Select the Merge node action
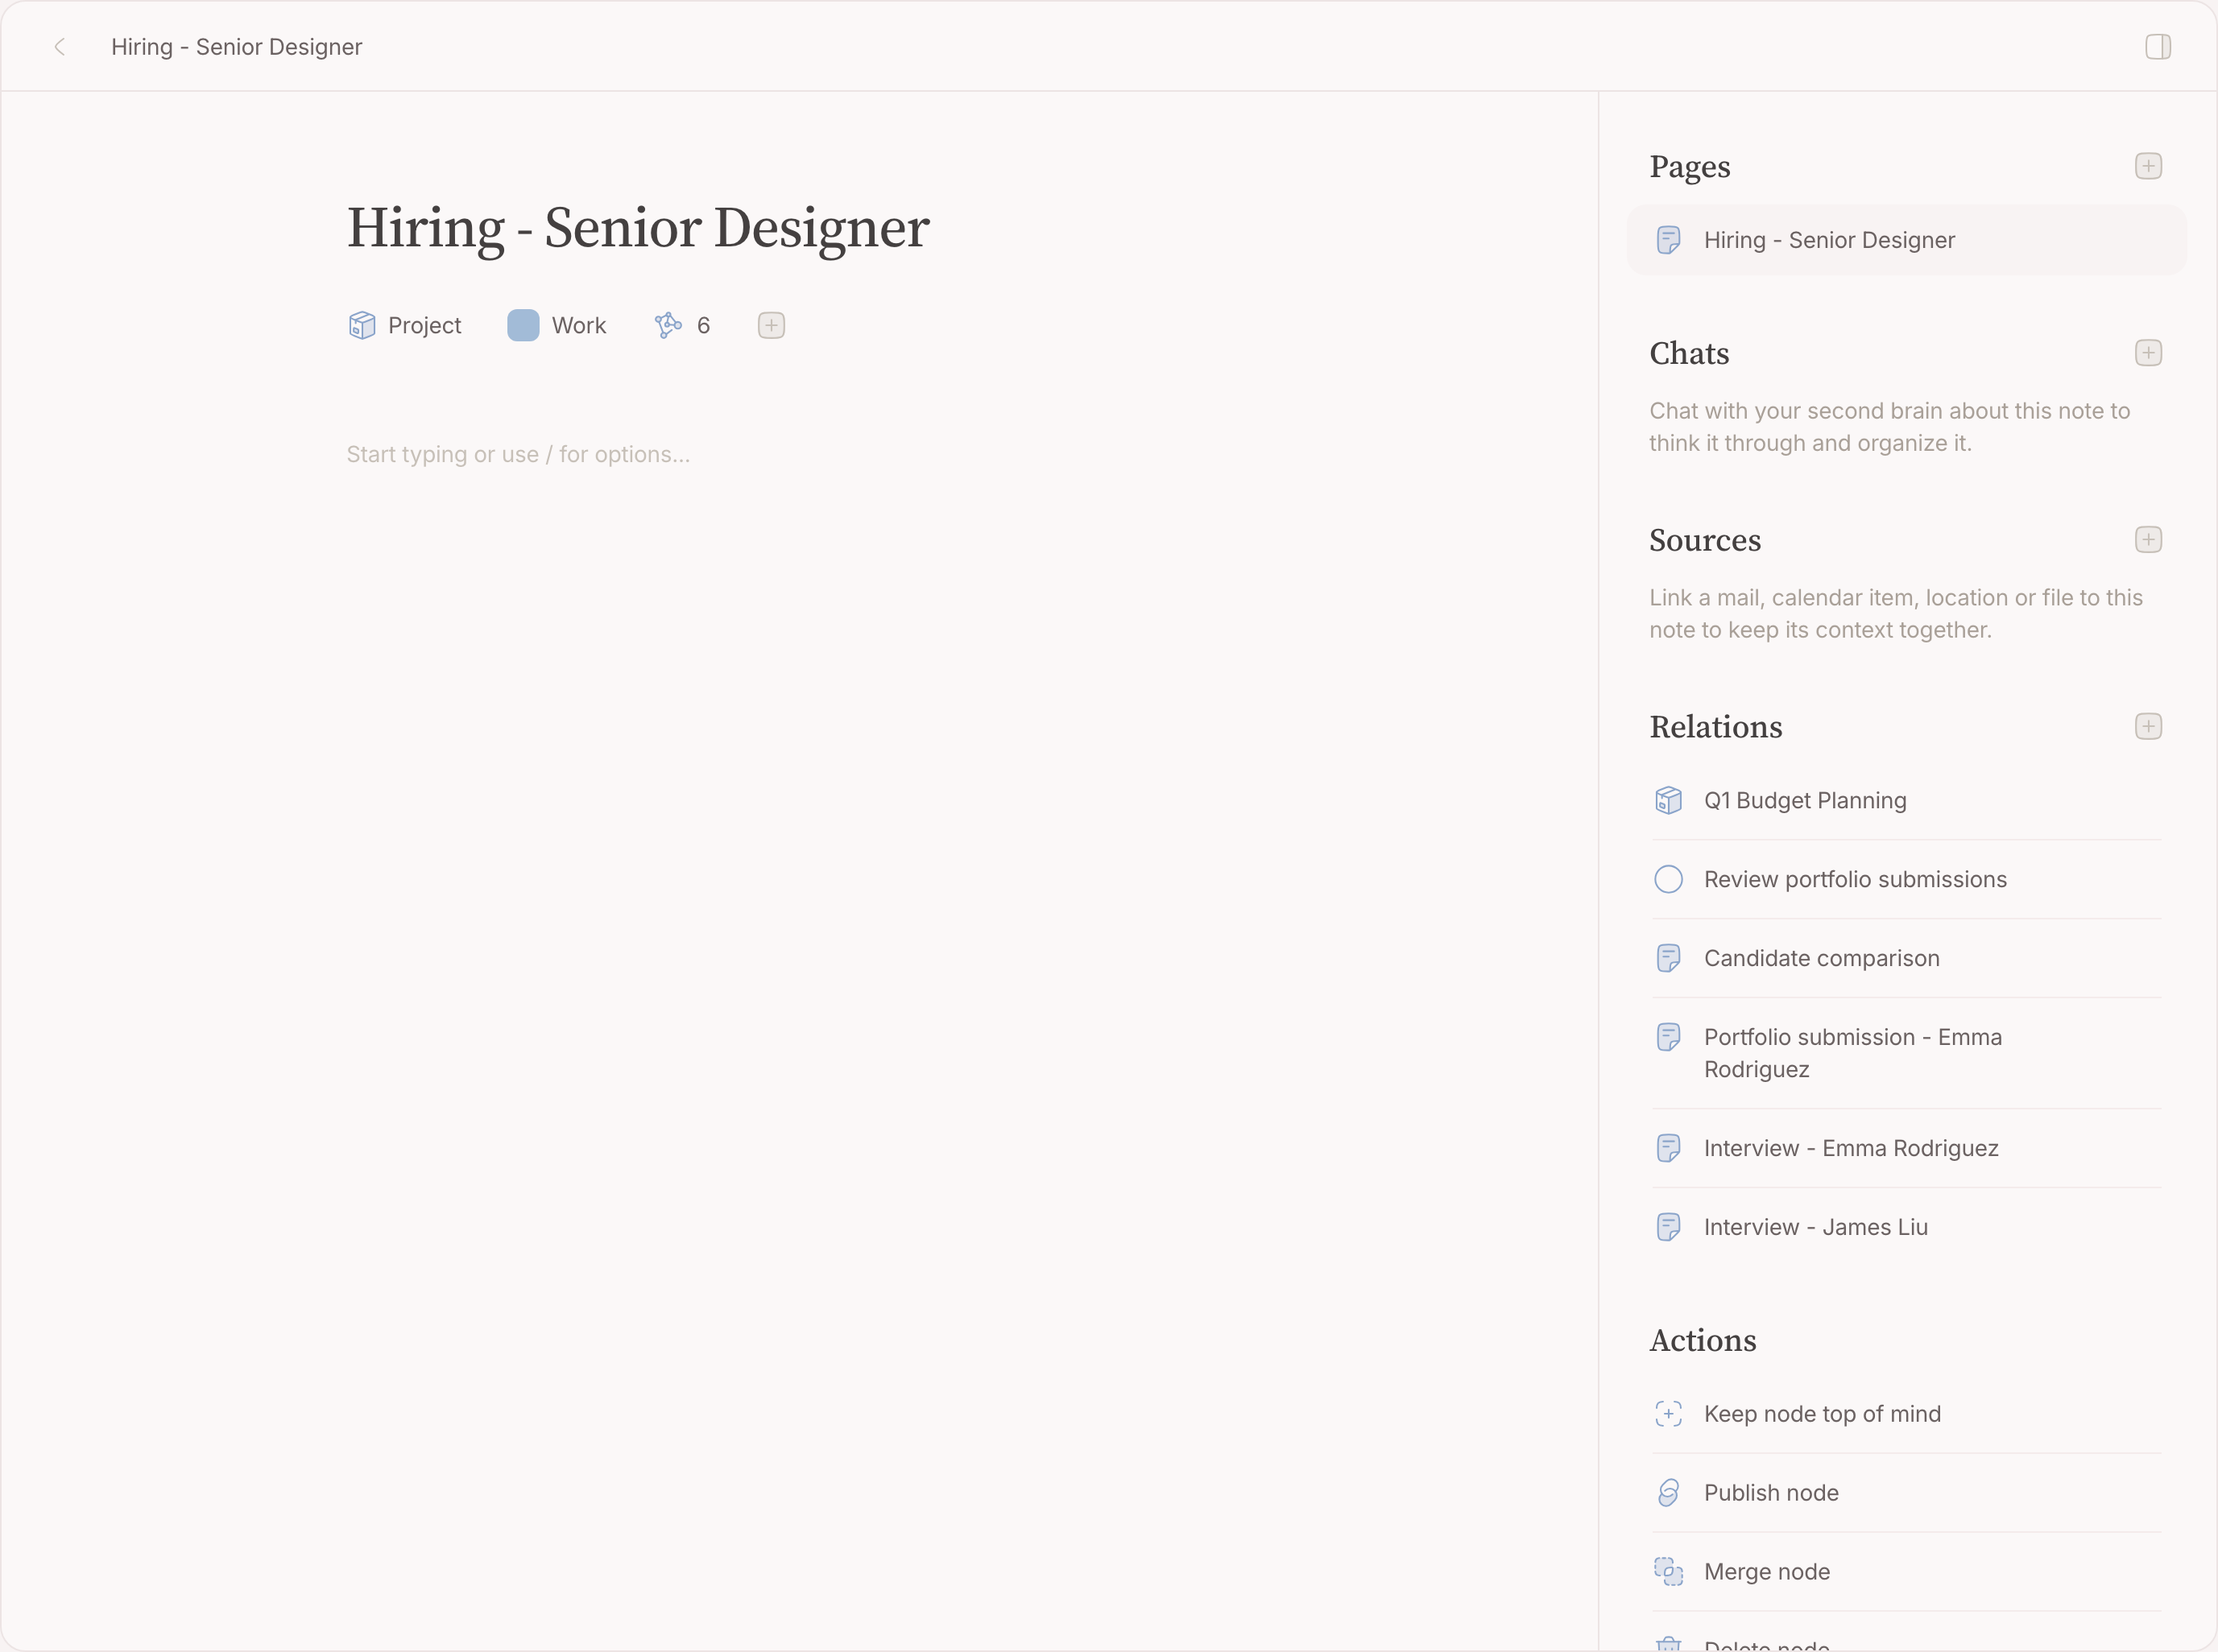Viewport: 2218px width, 1652px height. (x=1906, y=1572)
